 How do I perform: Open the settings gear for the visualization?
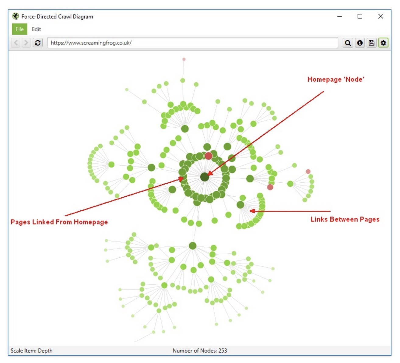point(384,43)
